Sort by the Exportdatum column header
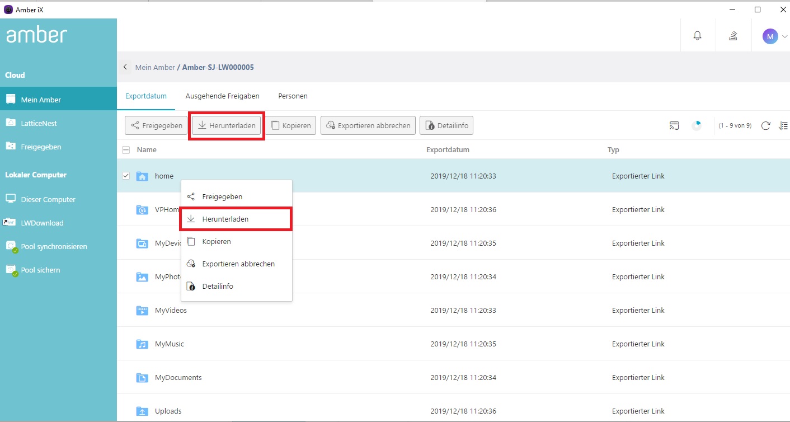 point(448,150)
